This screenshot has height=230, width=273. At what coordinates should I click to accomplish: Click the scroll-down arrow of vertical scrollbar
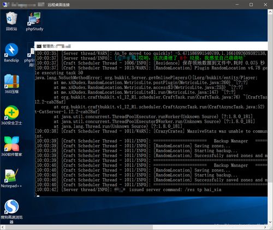coord(270,222)
